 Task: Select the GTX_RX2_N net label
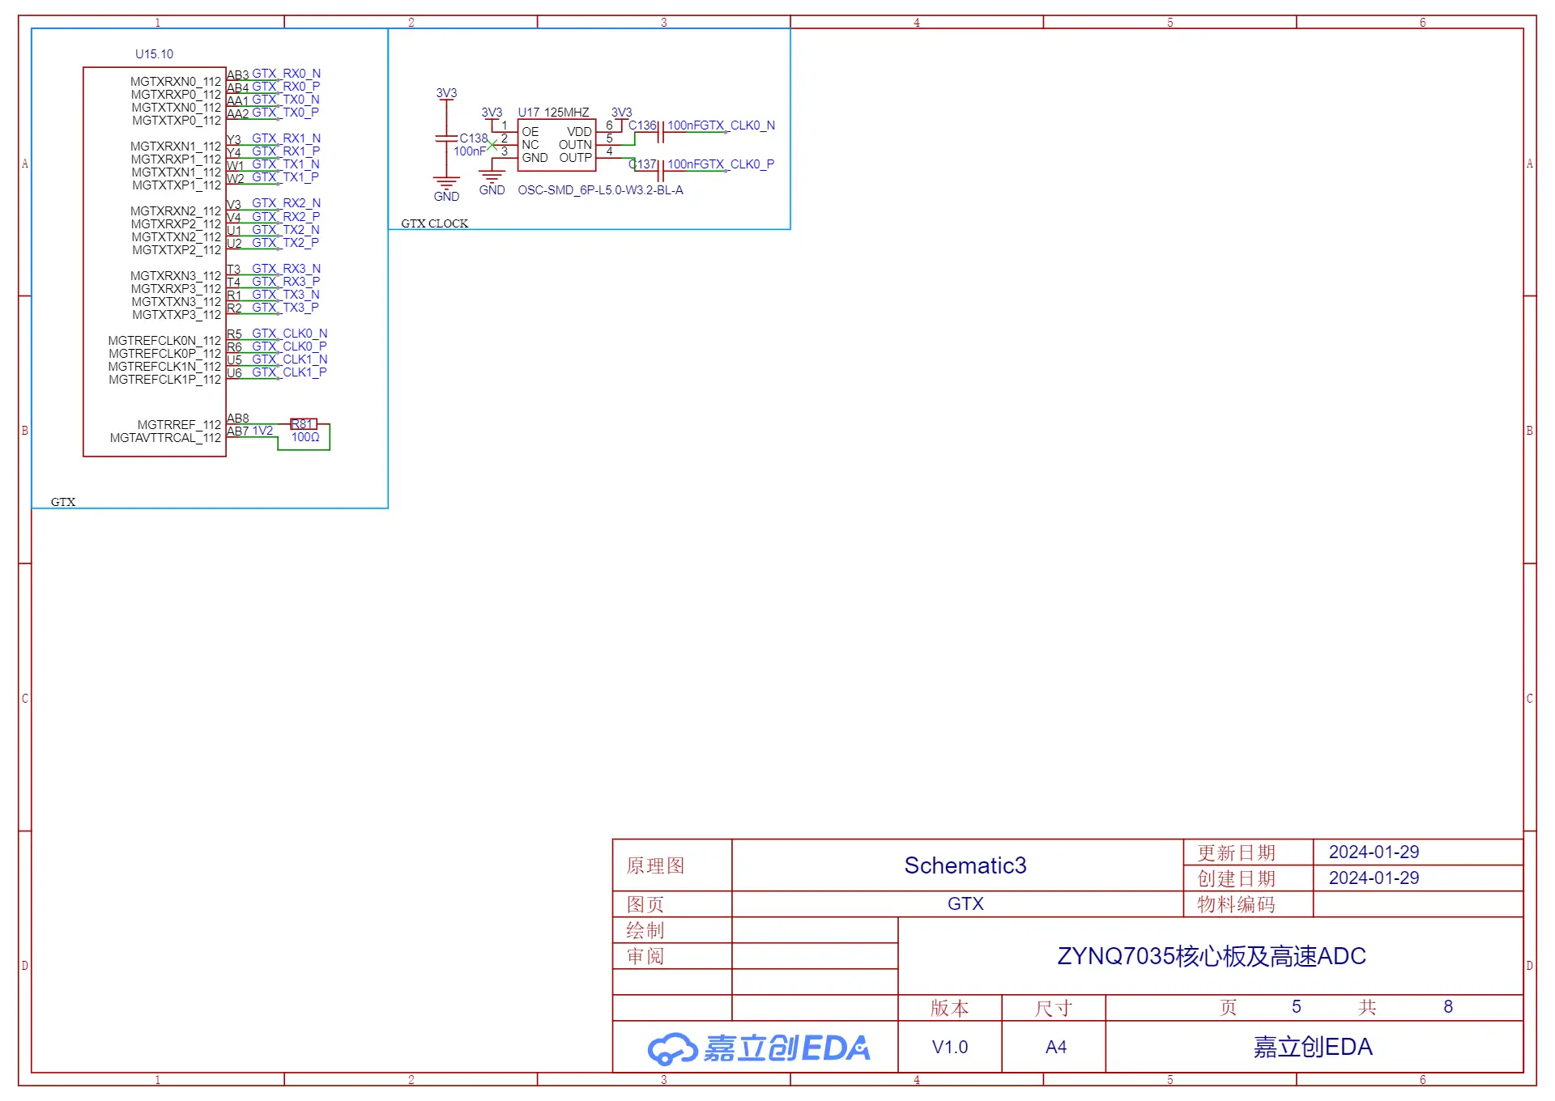(287, 203)
